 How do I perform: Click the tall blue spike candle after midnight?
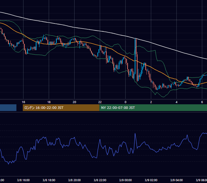(x=135, y=56)
